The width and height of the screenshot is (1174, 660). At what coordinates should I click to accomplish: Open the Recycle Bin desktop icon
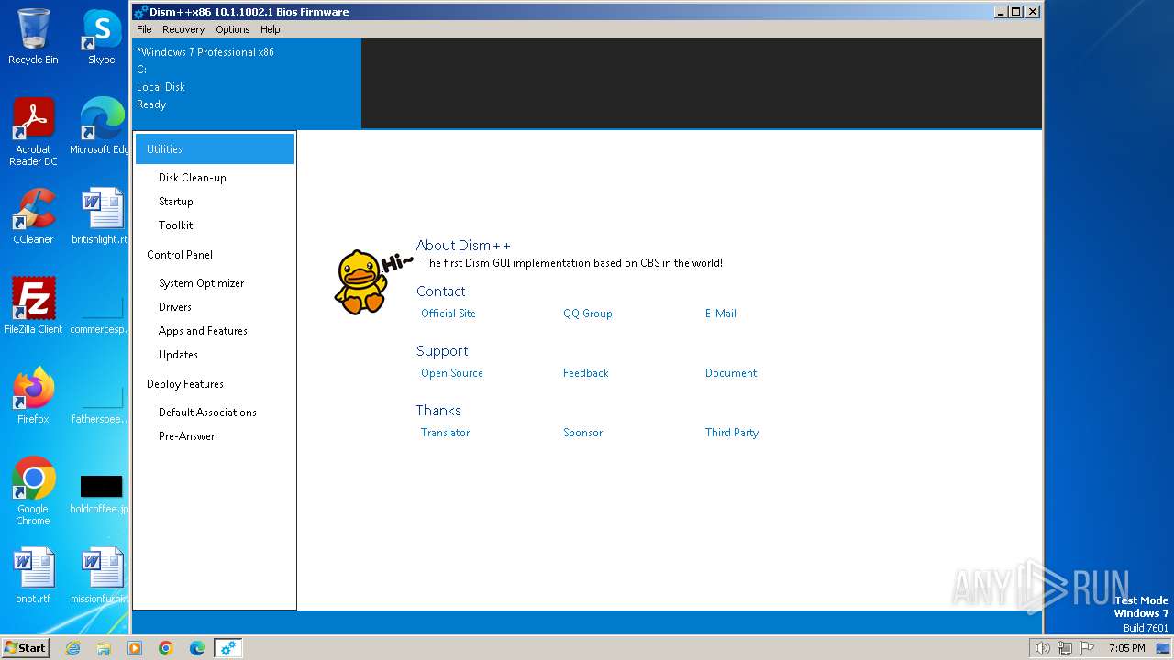(x=33, y=37)
